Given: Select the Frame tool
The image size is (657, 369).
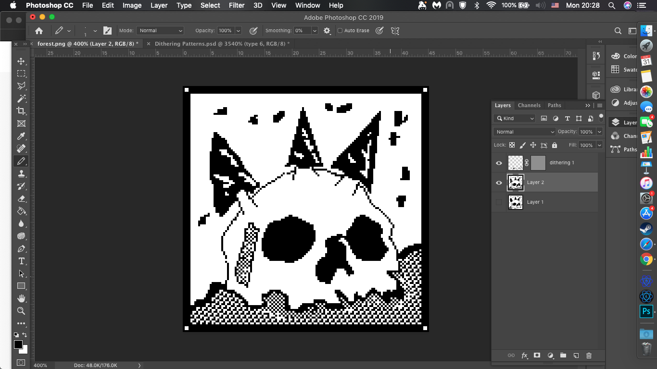Looking at the screenshot, I should [x=21, y=123].
